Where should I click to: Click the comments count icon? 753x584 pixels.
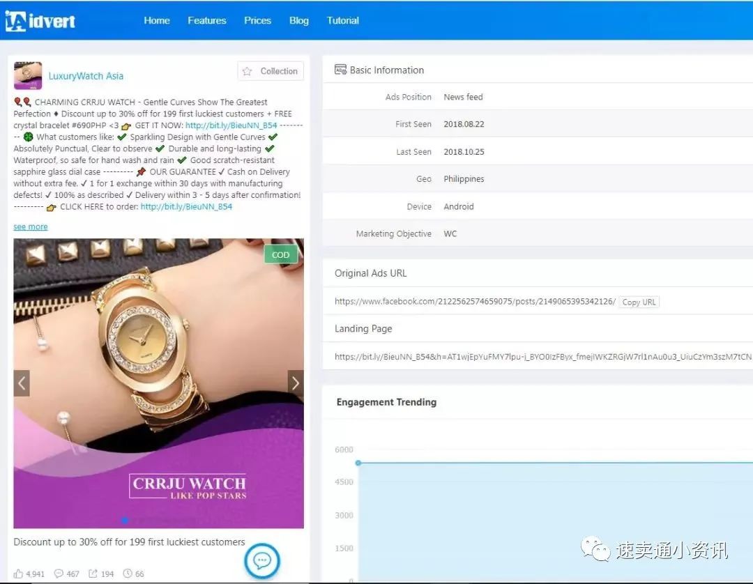pyautogui.click(x=59, y=574)
